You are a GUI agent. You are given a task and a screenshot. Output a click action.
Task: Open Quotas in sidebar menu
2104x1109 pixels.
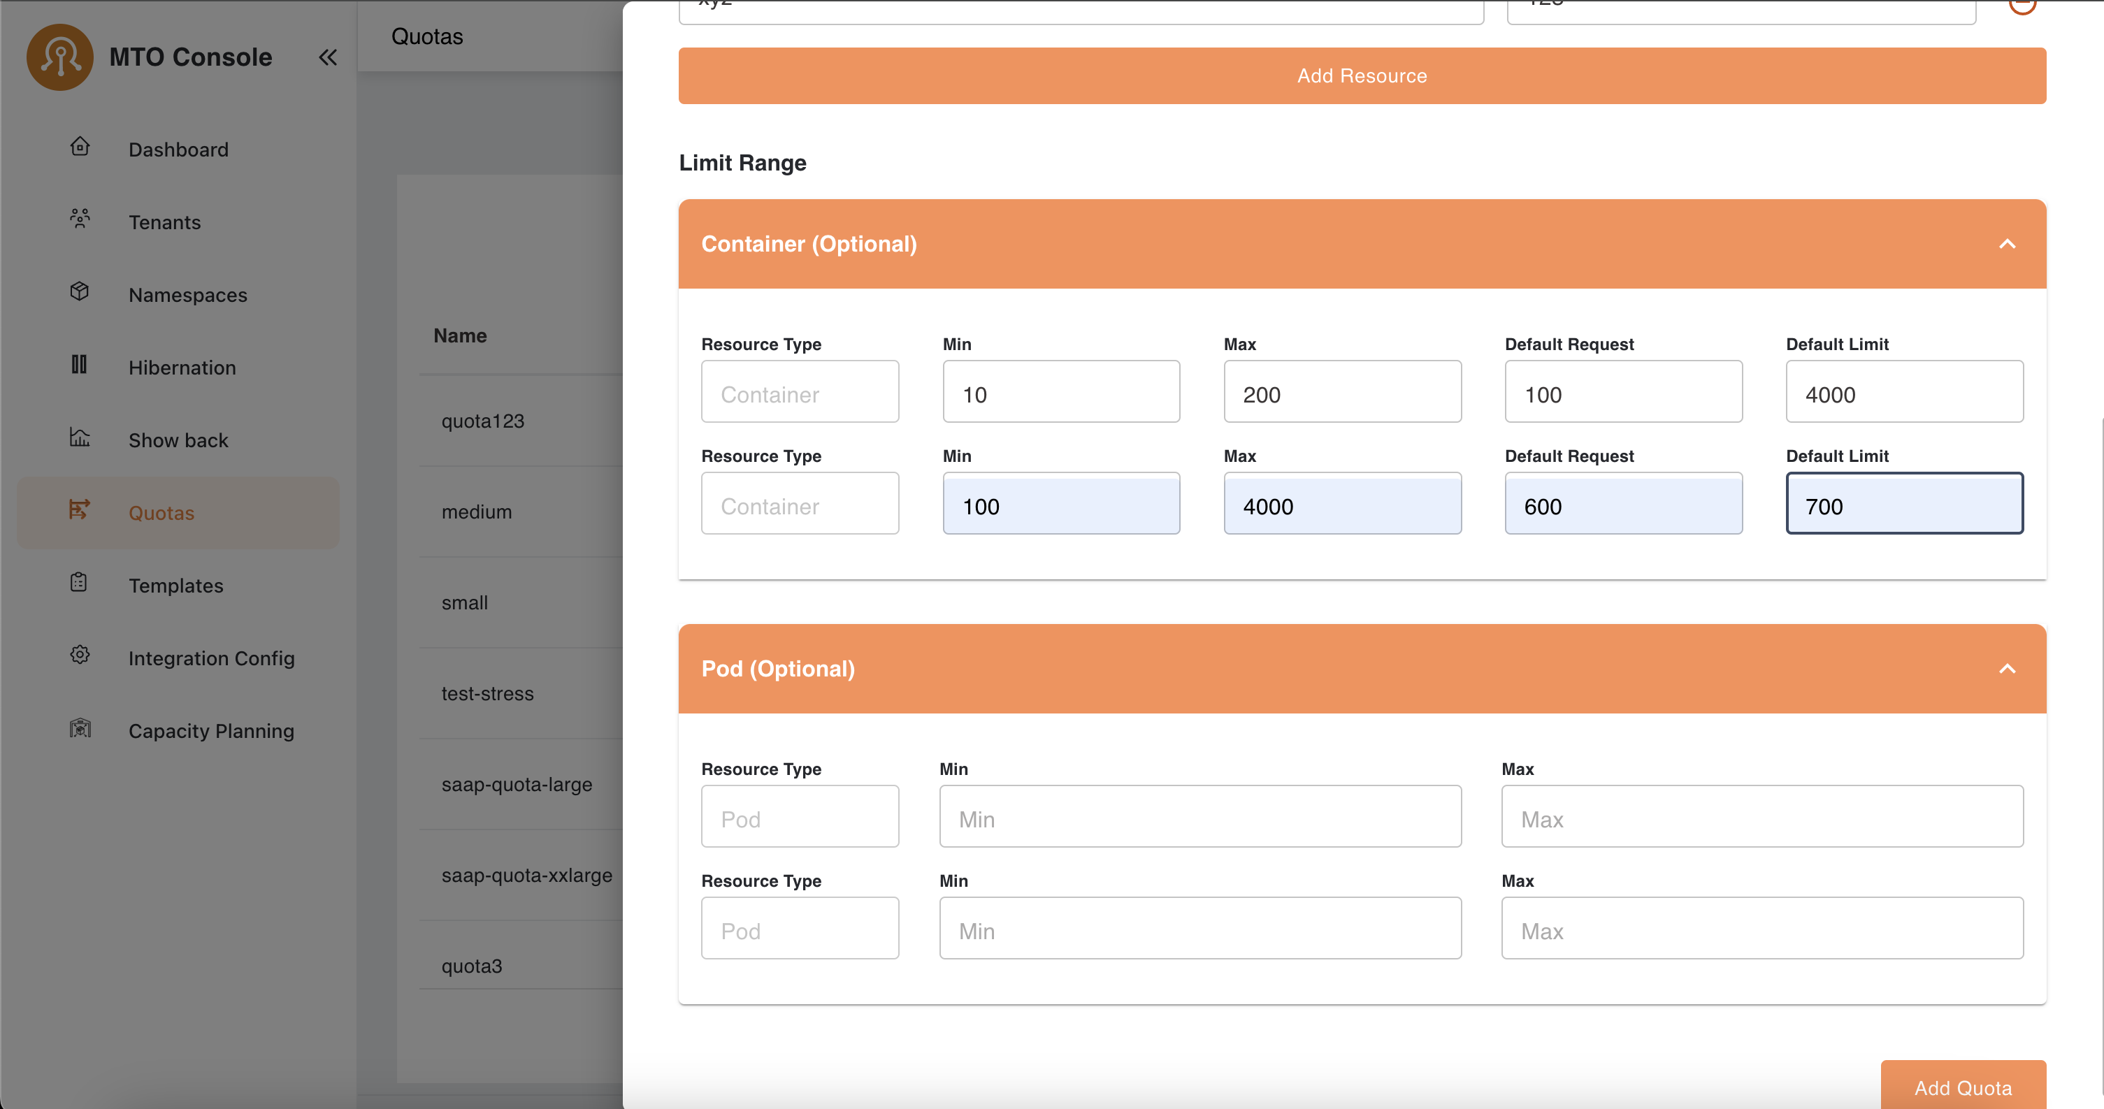click(161, 513)
